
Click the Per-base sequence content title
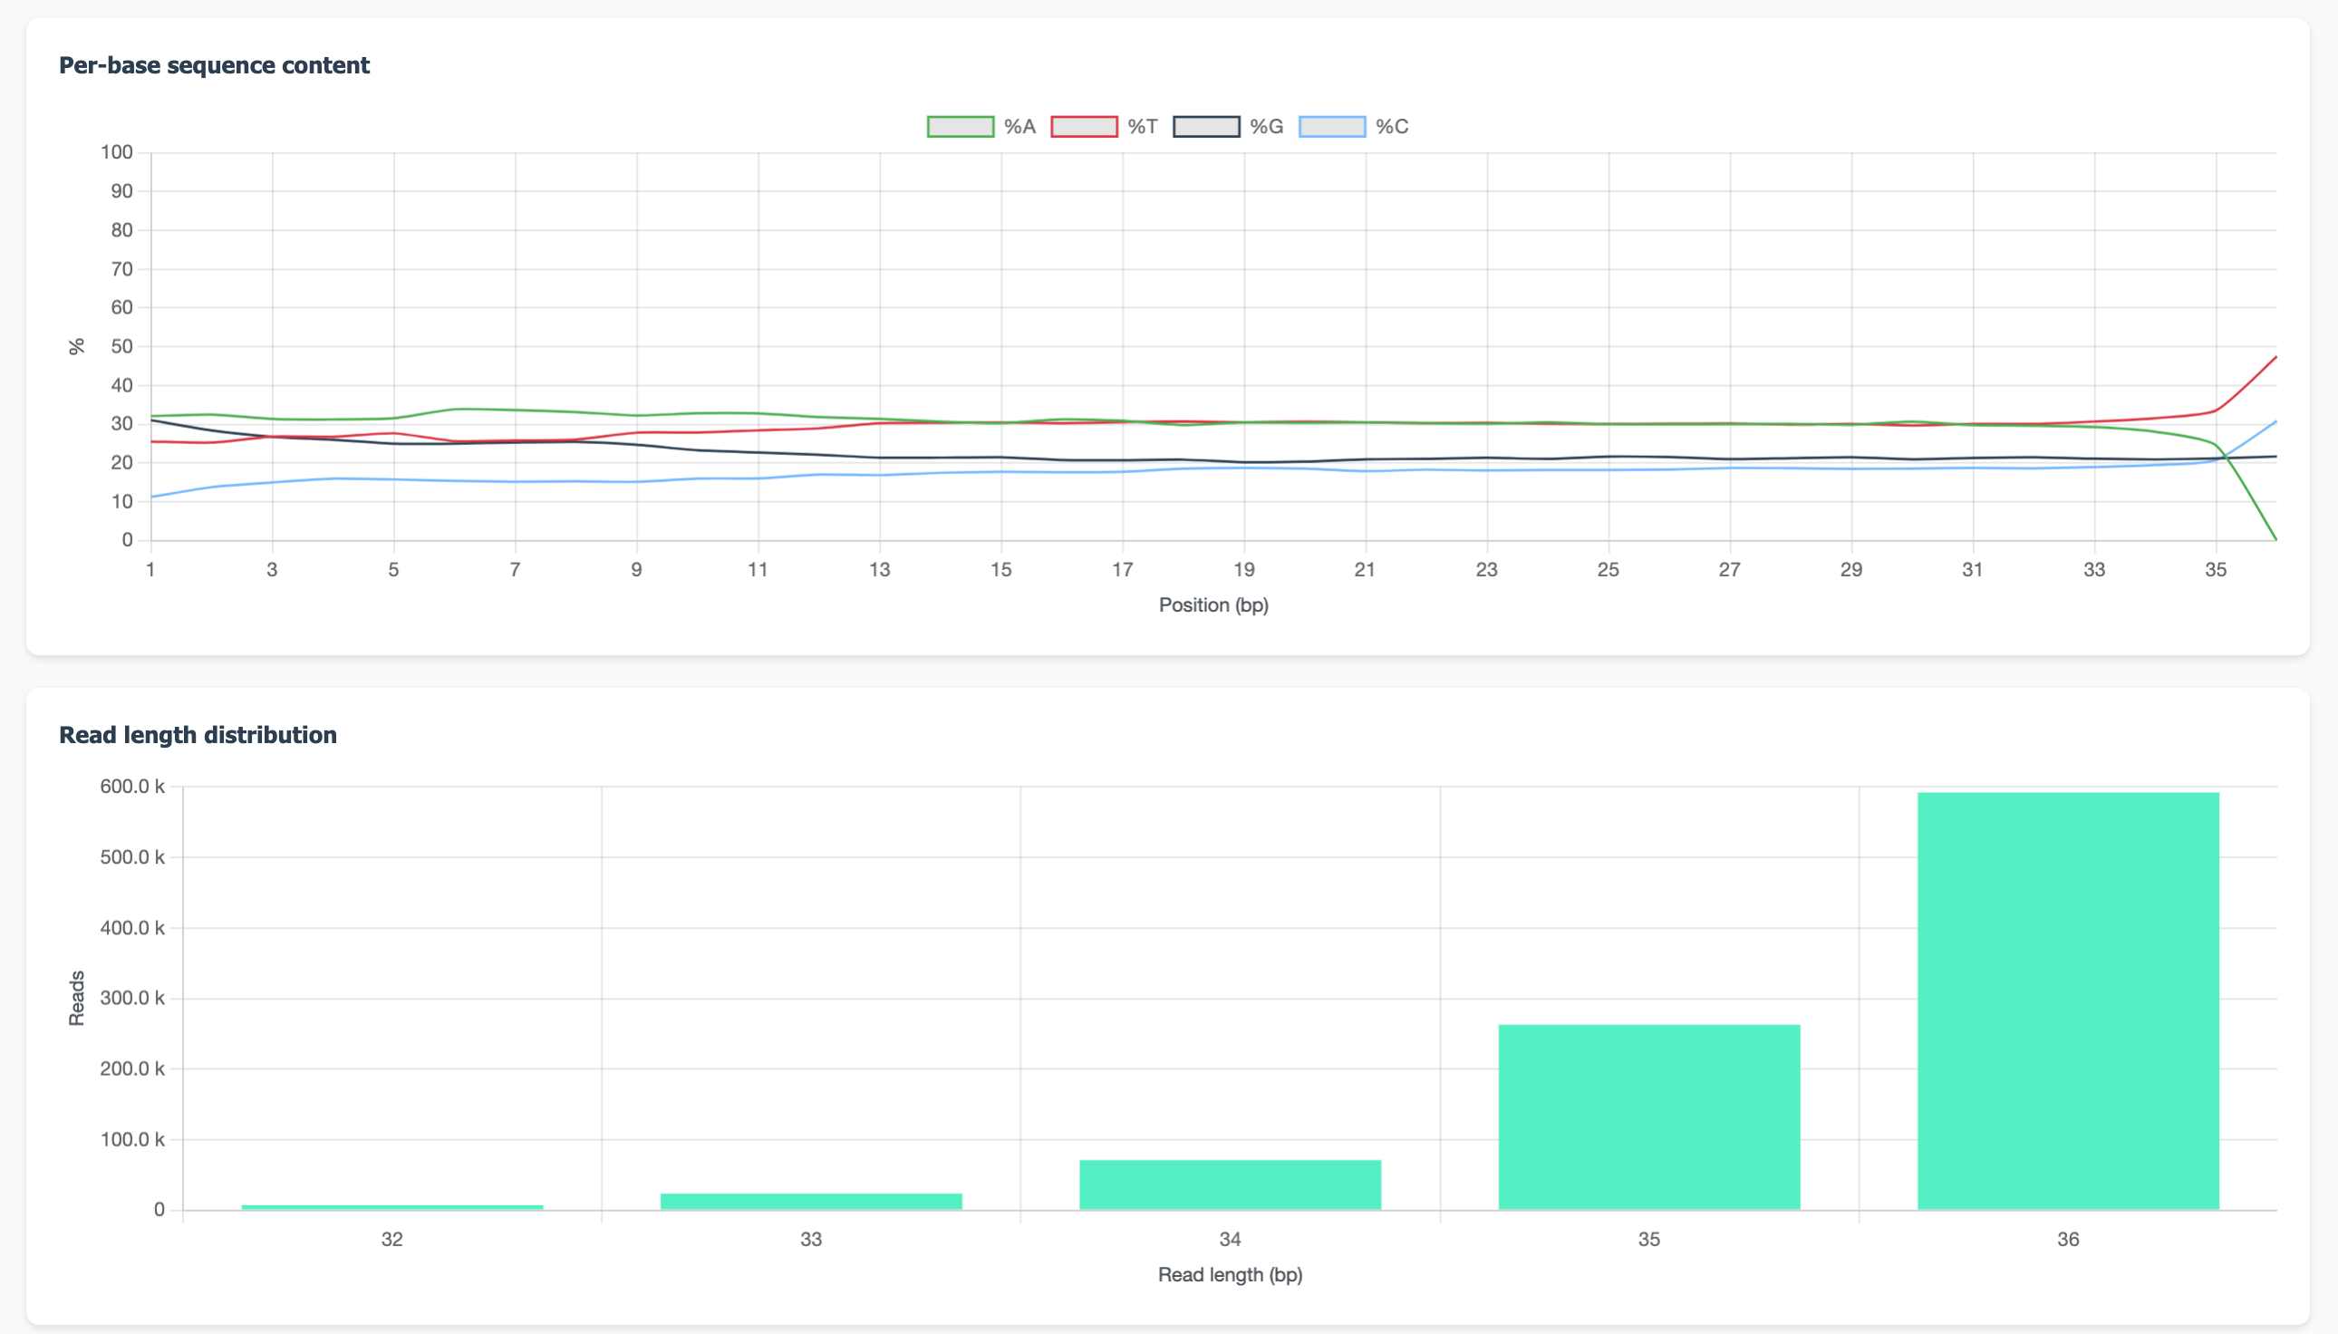pos(215,65)
